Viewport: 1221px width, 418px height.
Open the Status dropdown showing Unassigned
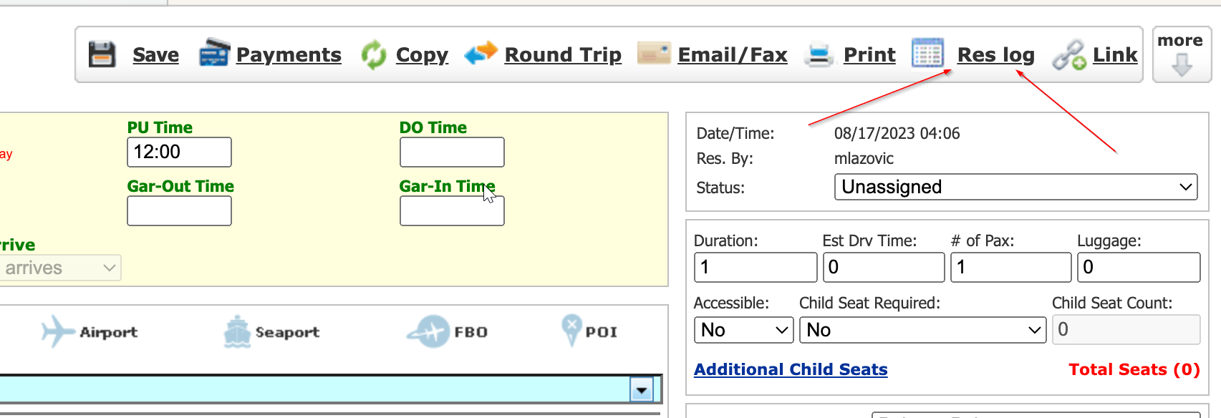pyautogui.click(x=1015, y=188)
